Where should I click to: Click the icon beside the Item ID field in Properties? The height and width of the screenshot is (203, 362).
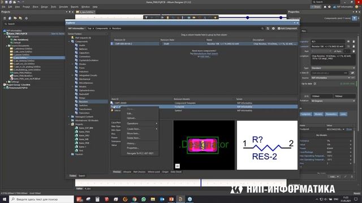click(352, 73)
